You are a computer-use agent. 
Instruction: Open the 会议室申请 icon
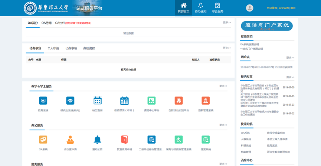pyautogui.click(x=70, y=140)
